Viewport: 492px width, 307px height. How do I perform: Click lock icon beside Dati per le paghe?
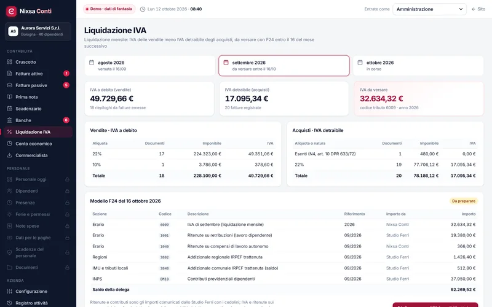(67, 238)
